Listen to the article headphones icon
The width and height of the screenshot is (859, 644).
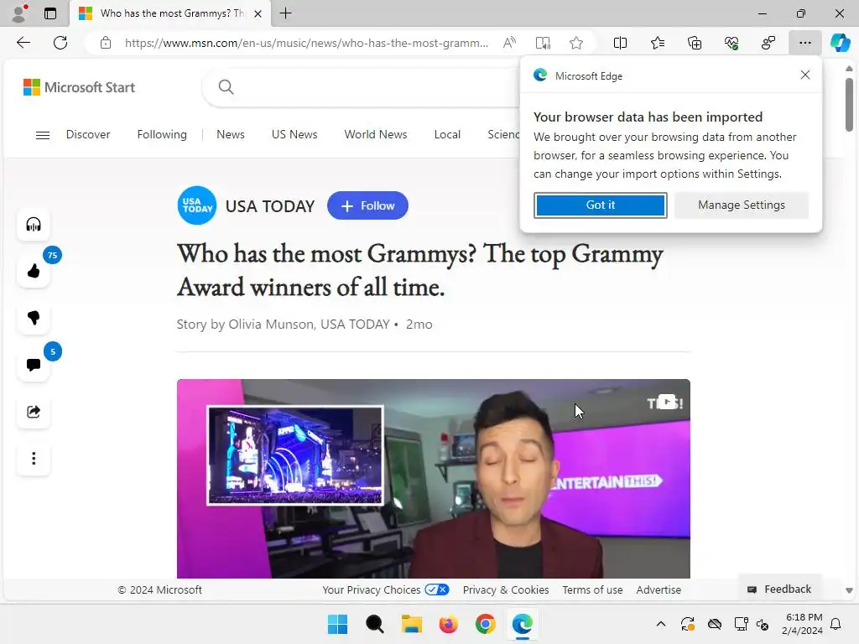[34, 225]
